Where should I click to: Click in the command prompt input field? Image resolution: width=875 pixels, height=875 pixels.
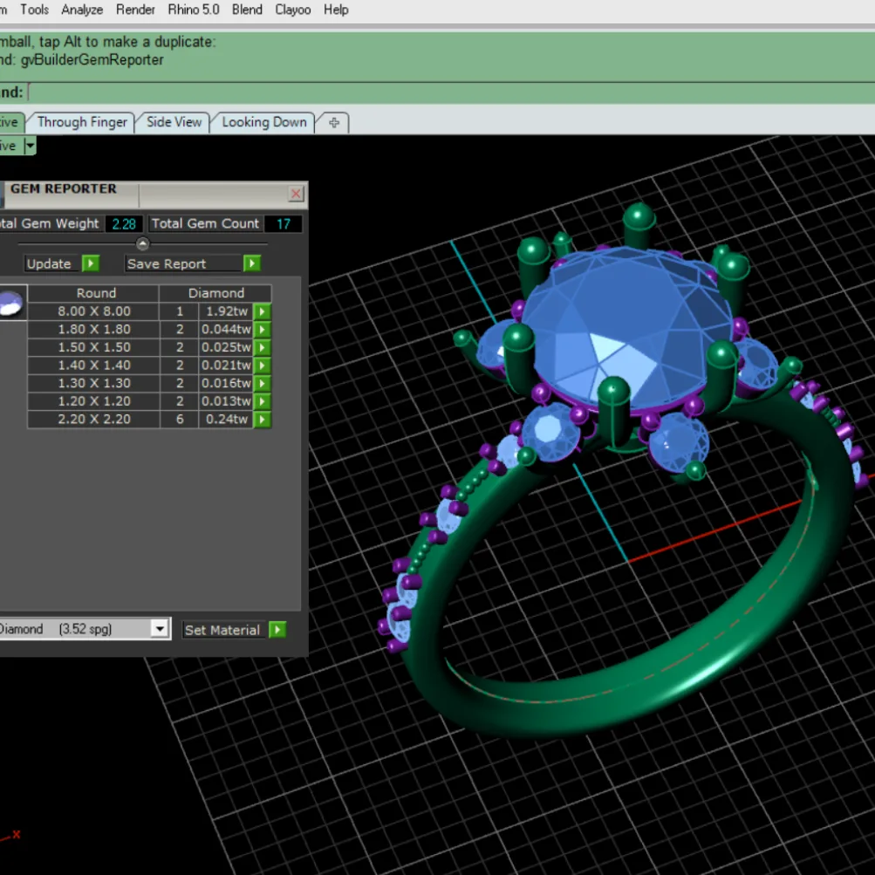[451, 92]
